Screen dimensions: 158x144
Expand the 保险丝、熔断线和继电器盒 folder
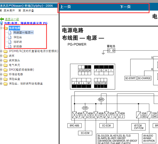pyautogui.click(x=1, y=83)
